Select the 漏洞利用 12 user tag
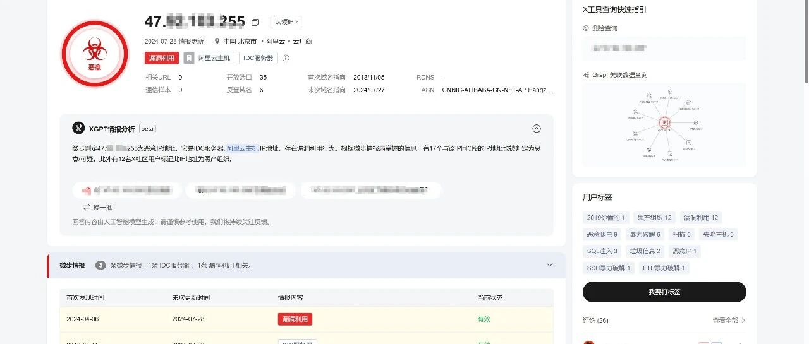 [701, 218]
